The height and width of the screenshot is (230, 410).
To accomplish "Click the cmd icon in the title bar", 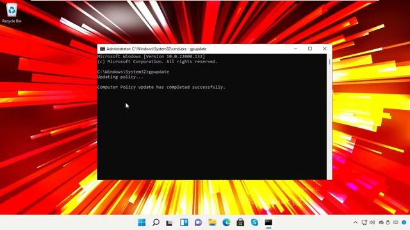I will [102, 49].
